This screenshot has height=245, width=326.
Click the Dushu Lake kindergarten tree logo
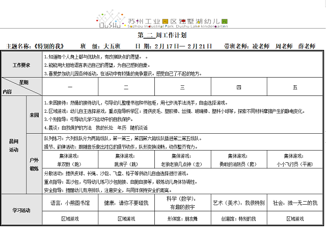pos(111,19)
